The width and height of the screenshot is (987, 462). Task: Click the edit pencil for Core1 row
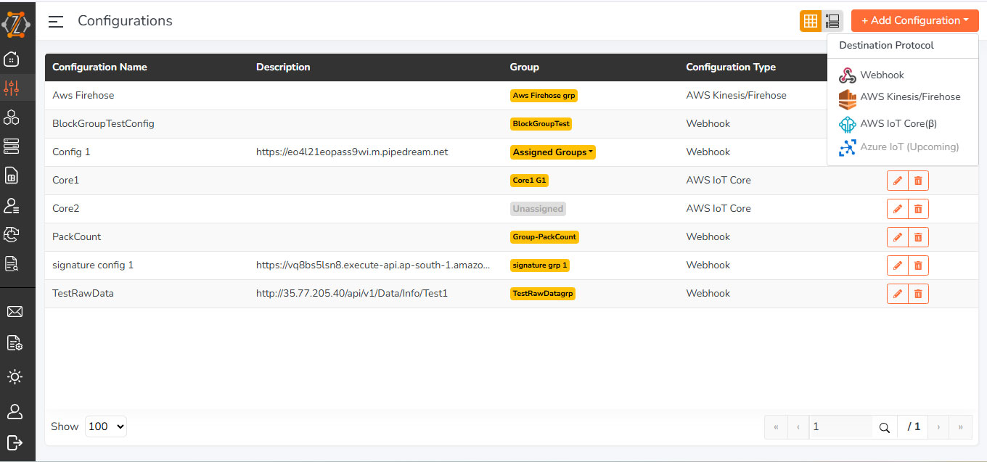(x=897, y=181)
